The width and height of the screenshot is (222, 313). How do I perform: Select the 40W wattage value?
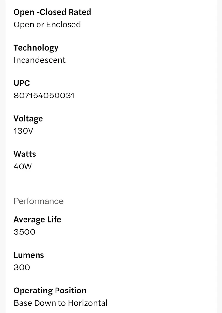pos(23,167)
